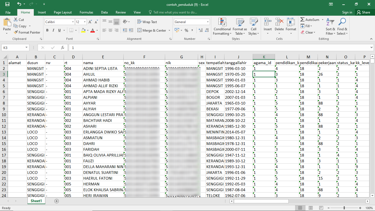The height and width of the screenshot is (211, 375).
Task: Click the Cut scissors icon
Action: click(x=15, y=20)
